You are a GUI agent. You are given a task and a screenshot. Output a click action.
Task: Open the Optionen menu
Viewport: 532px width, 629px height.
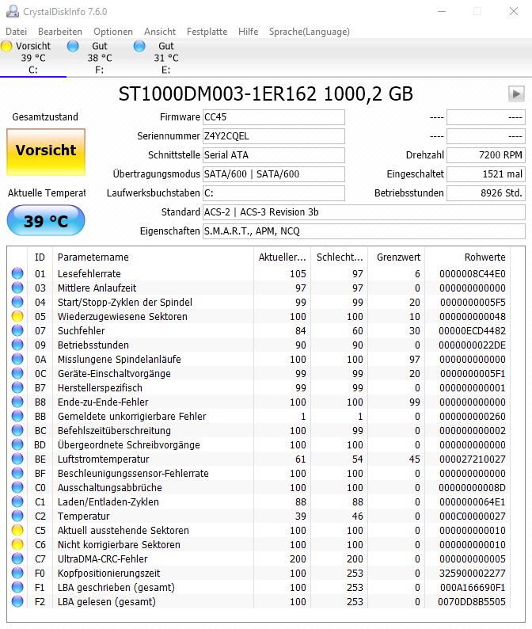113,32
